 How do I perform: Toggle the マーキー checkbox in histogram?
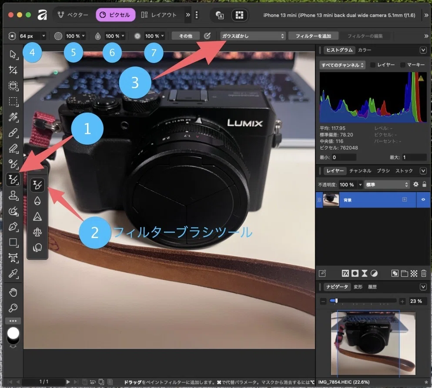tap(402, 65)
